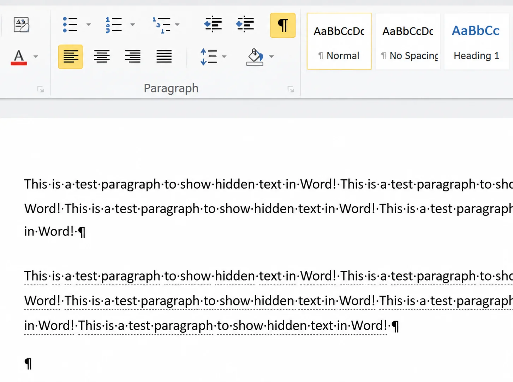Apply the Heading 1 style
The height and width of the screenshot is (382, 513).
(476, 41)
